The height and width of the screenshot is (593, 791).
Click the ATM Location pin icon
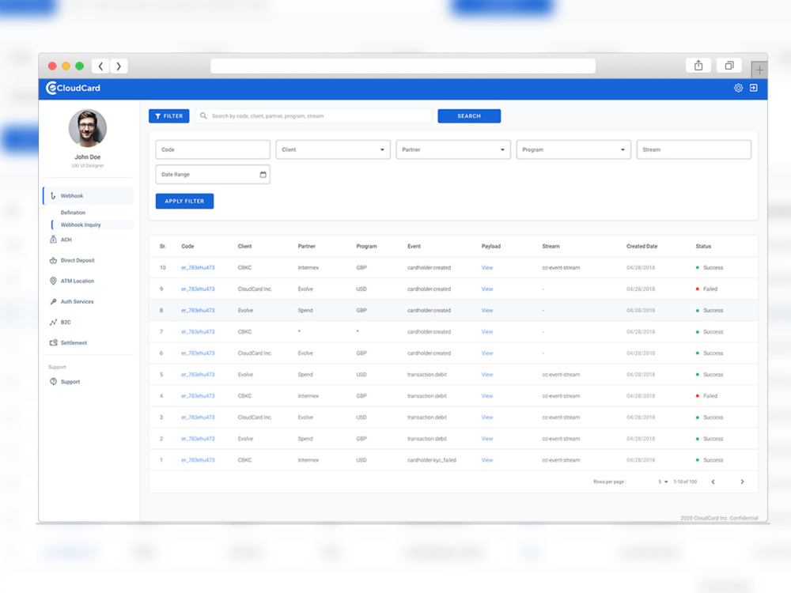point(53,281)
